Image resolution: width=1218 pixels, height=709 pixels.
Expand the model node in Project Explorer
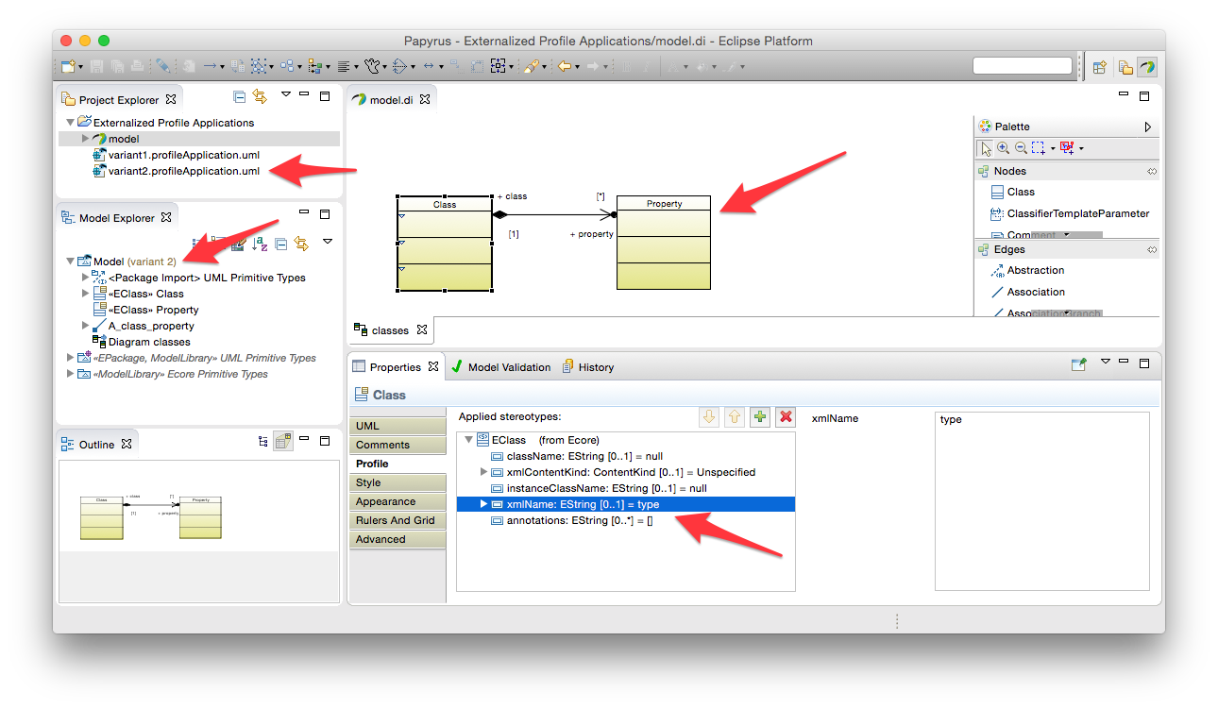(85, 138)
